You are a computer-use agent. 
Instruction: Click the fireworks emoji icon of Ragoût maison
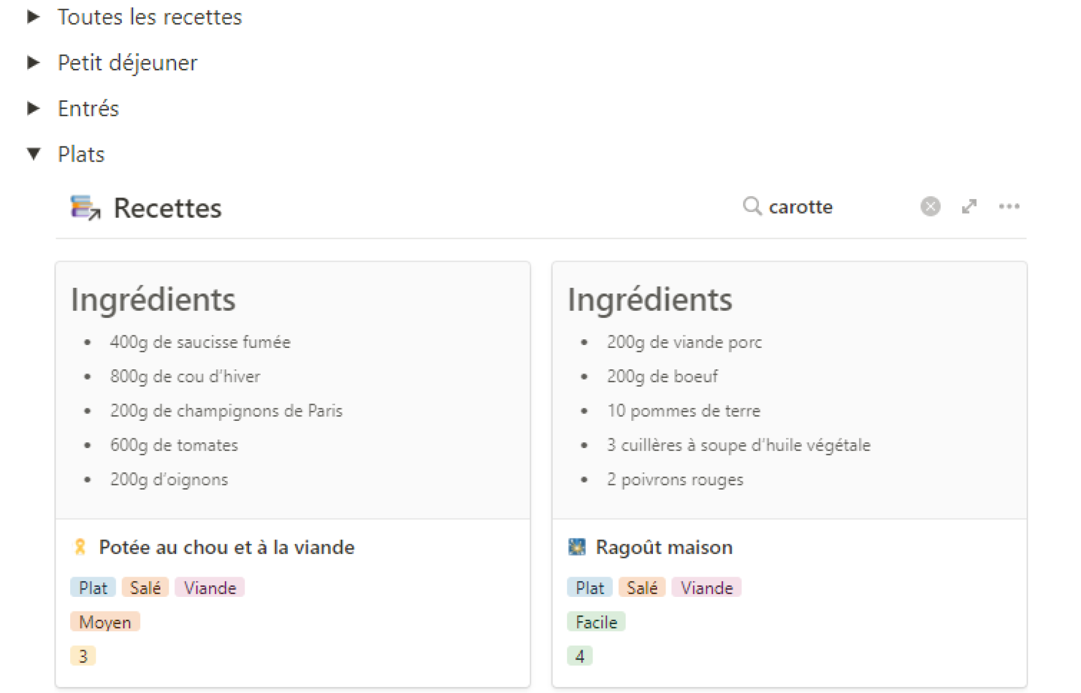click(x=577, y=547)
